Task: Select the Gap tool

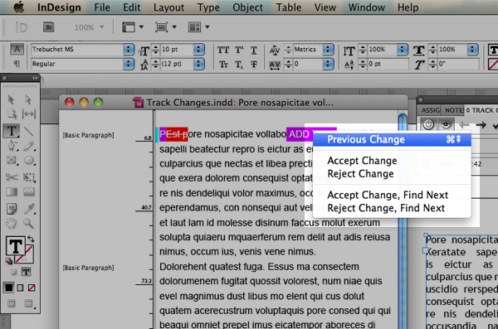Action: (x=29, y=114)
